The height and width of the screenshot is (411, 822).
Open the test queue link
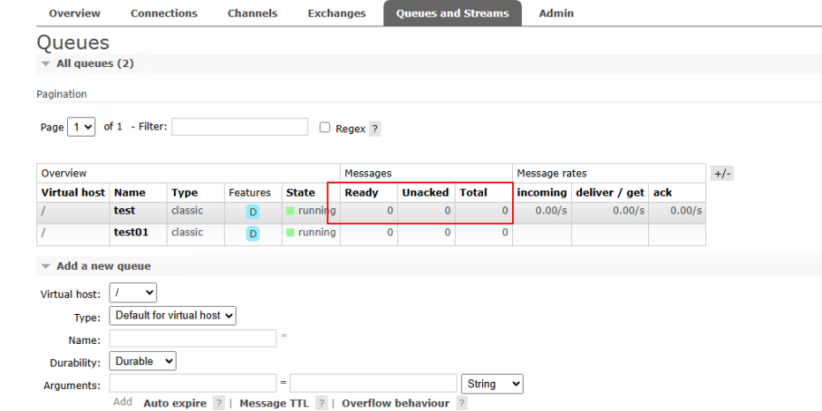tap(124, 211)
